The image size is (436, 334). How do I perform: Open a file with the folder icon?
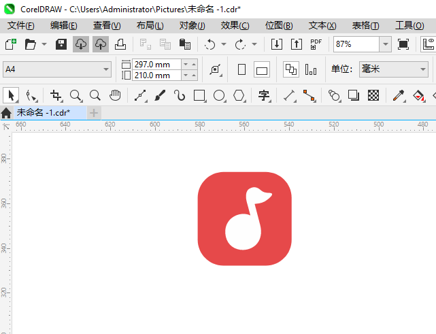tap(31, 44)
